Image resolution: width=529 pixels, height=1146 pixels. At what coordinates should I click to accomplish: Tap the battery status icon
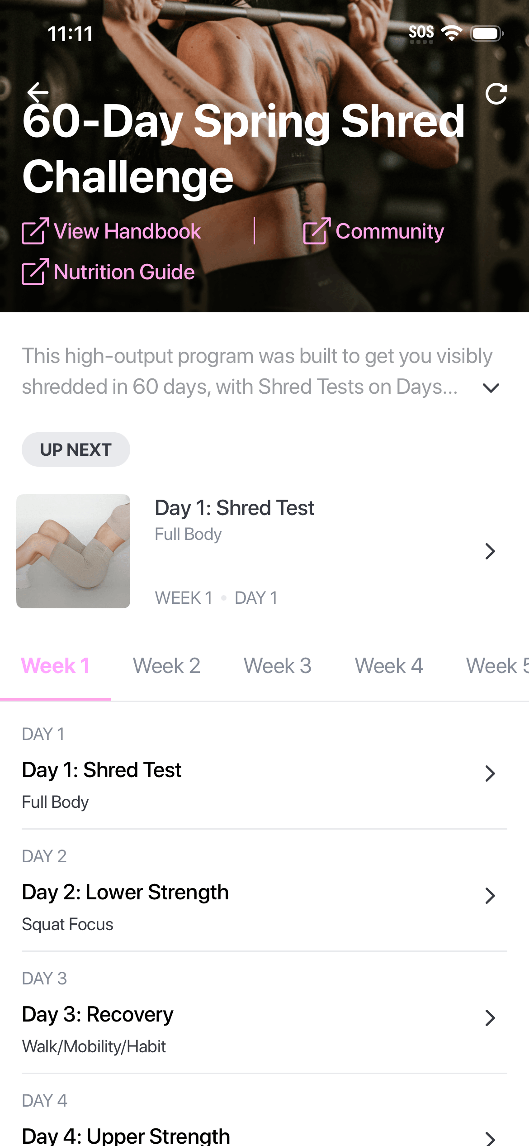pyautogui.click(x=486, y=33)
